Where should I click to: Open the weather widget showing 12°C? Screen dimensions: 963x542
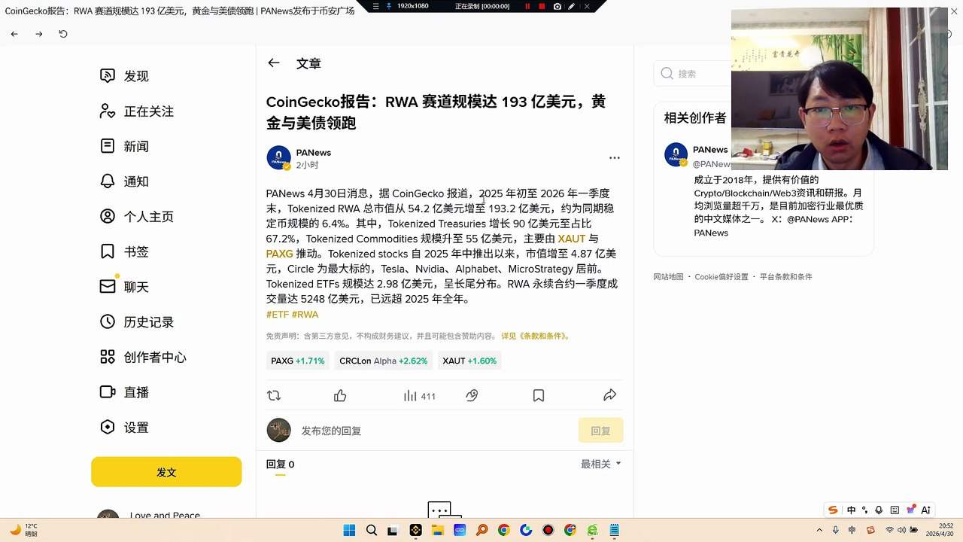(x=23, y=530)
